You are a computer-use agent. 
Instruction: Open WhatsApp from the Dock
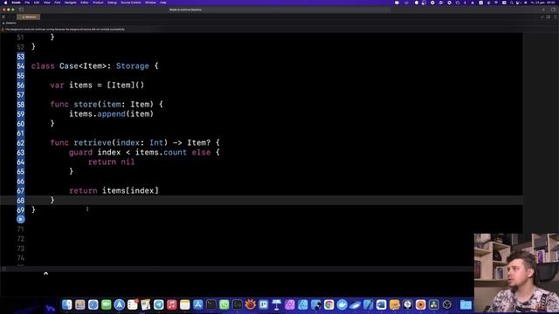pyautogui.click(x=224, y=304)
